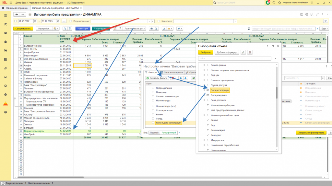
Task: Click the Настройки... button
Action: click(44, 29)
